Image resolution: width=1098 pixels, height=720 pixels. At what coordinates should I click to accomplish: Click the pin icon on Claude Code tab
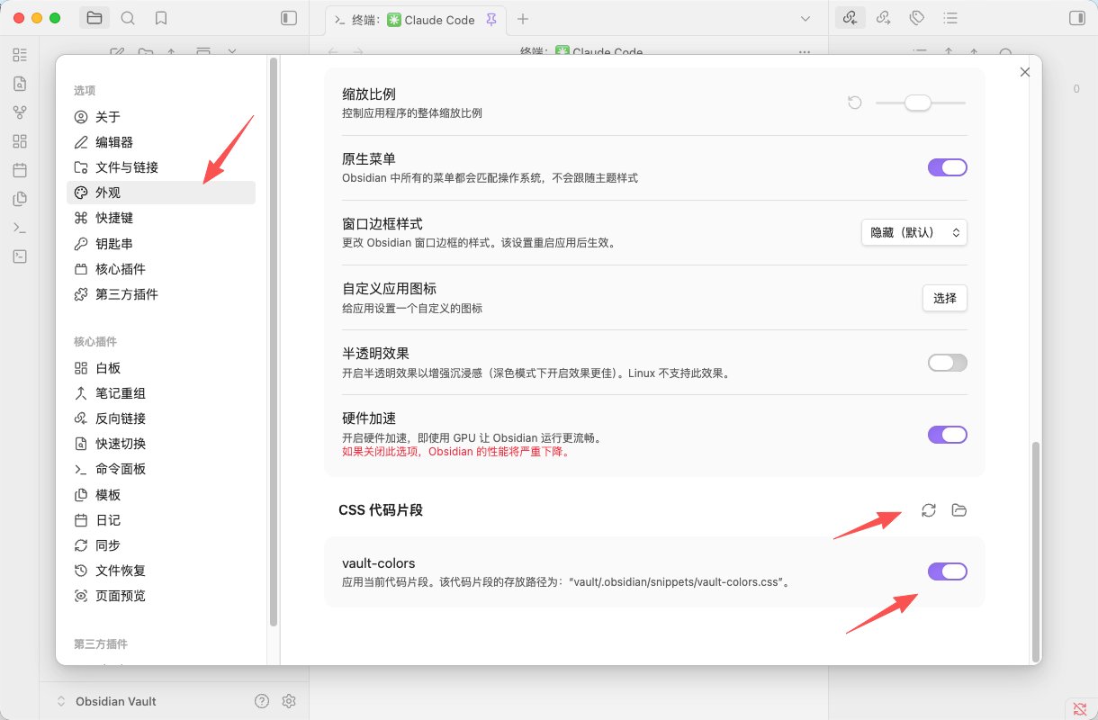pyautogui.click(x=490, y=19)
